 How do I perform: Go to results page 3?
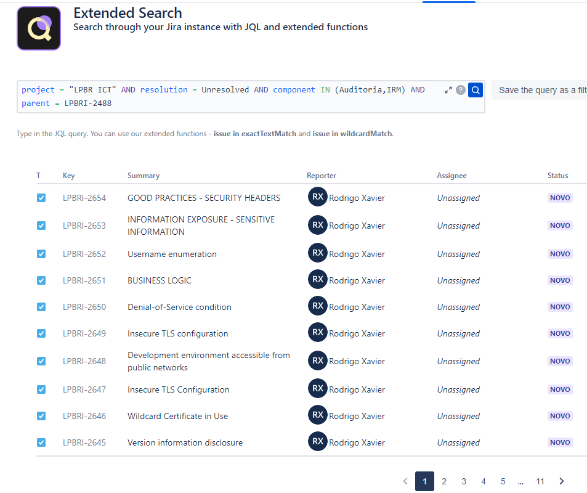tap(464, 481)
